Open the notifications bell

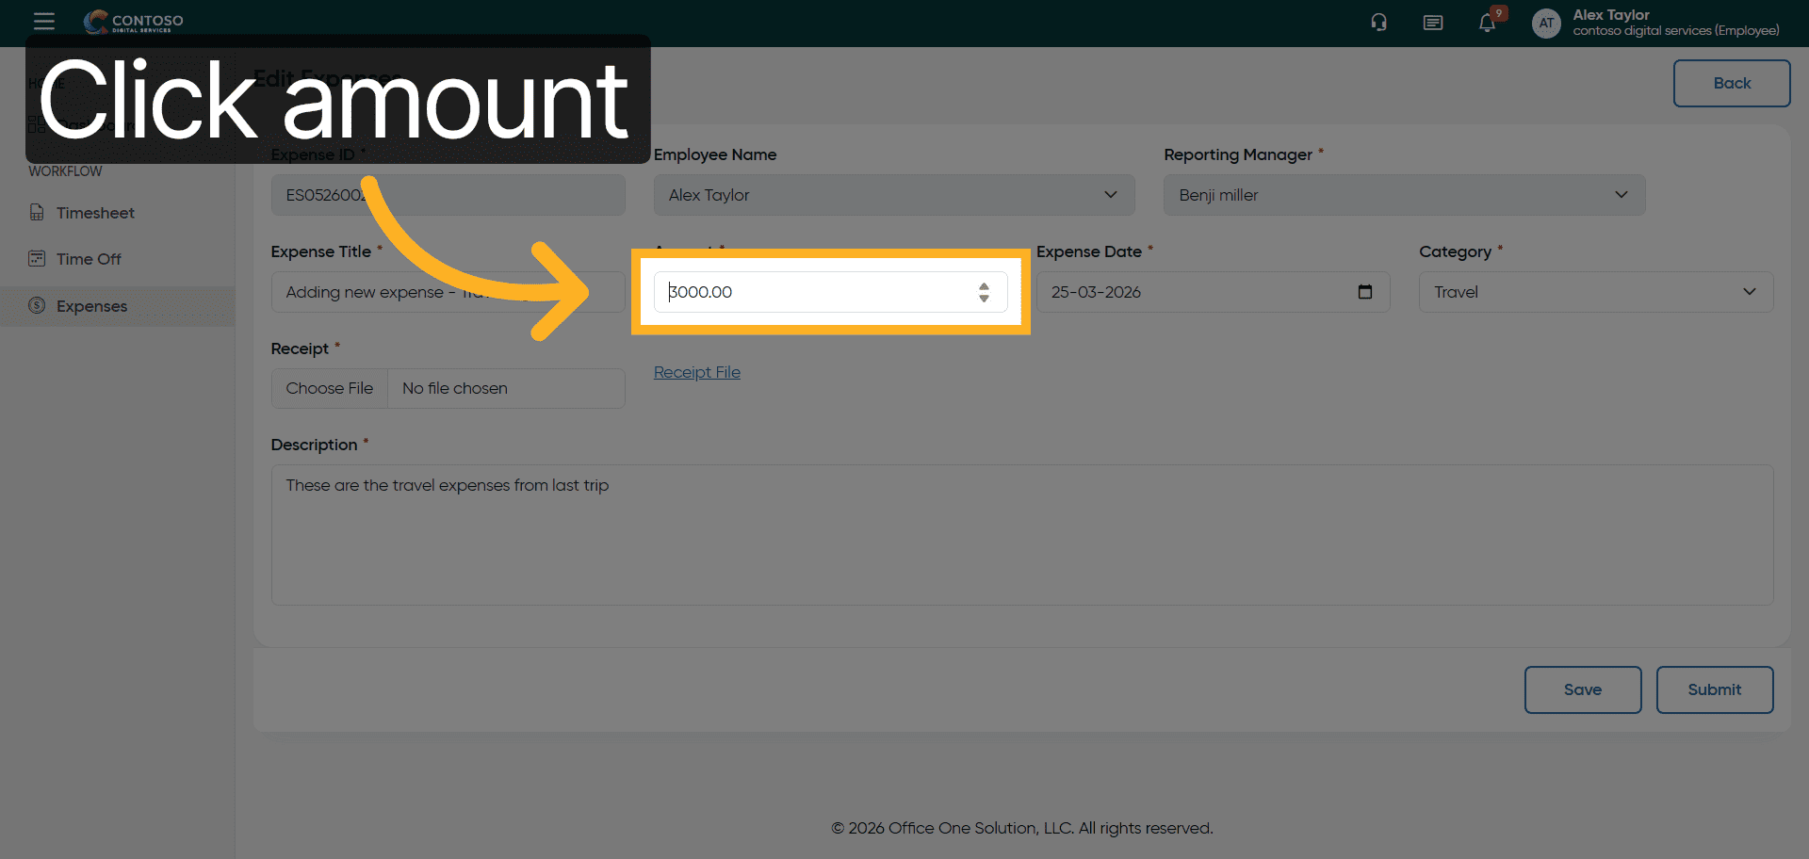tap(1487, 23)
